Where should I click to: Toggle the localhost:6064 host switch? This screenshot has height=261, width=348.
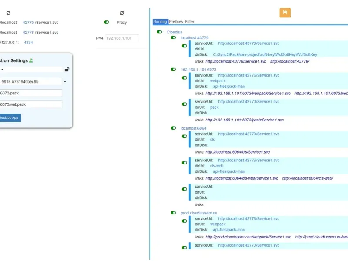click(173, 128)
